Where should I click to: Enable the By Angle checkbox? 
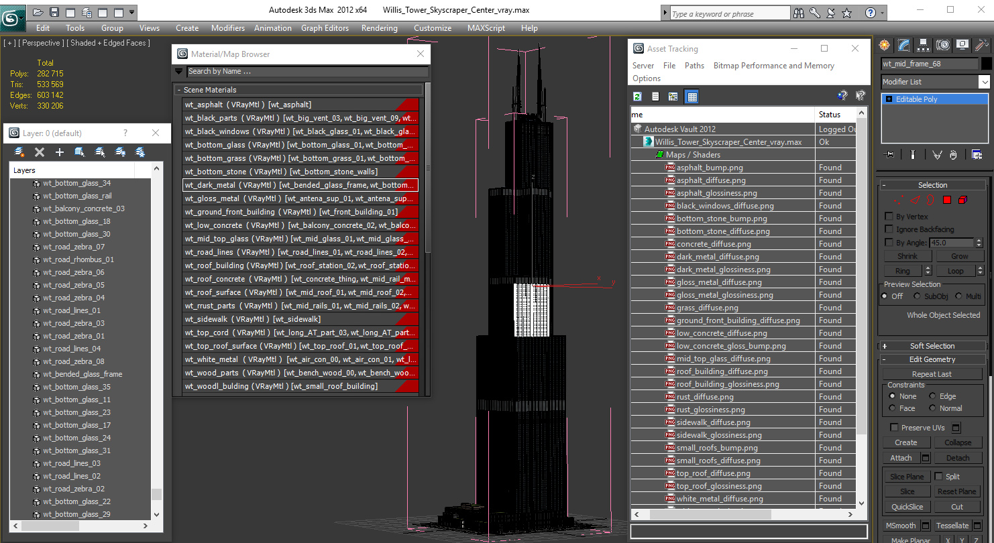point(889,243)
